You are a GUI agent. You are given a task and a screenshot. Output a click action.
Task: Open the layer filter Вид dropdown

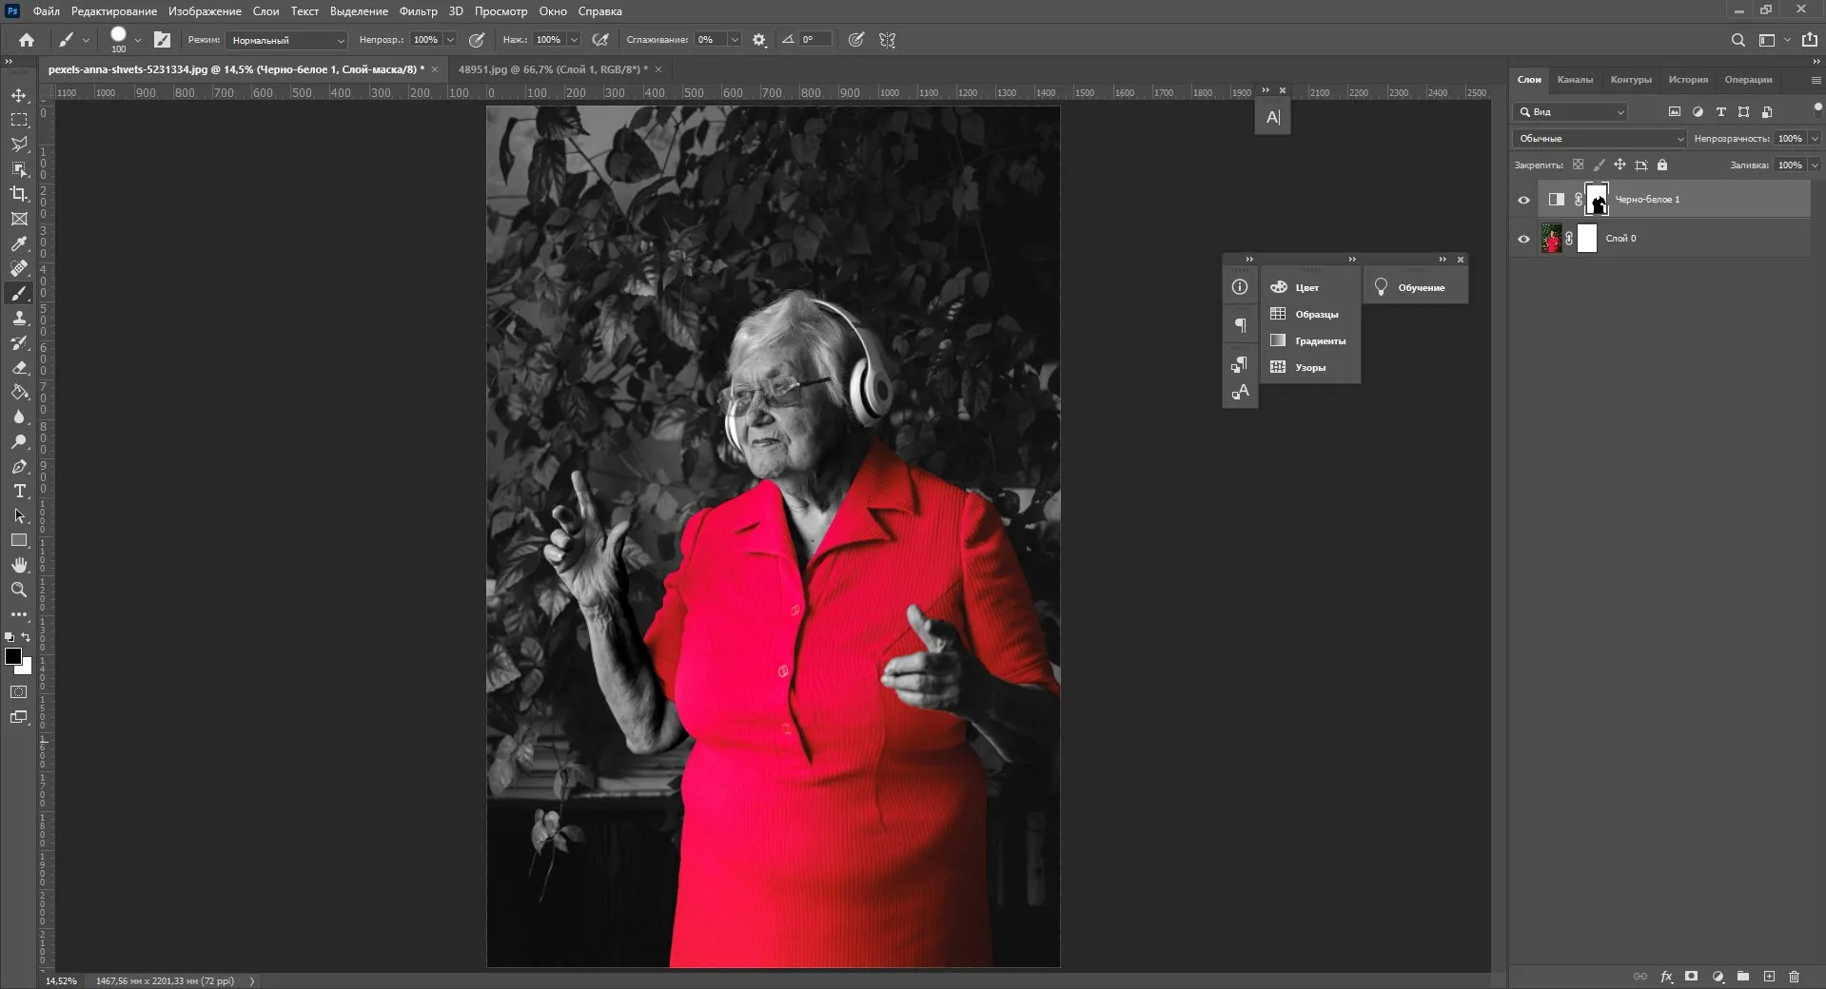pyautogui.click(x=1570, y=112)
